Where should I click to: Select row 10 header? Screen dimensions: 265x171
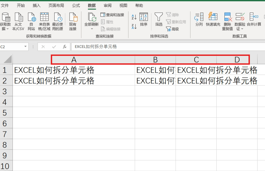(6, 166)
